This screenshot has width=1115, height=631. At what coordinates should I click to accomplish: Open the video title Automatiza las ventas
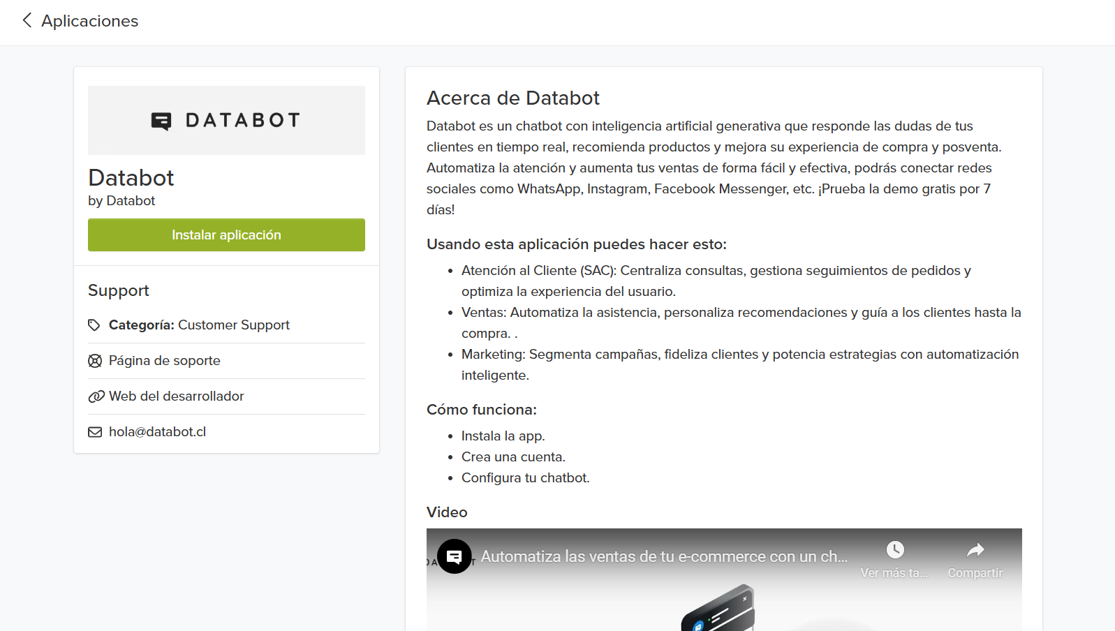(x=664, y=556)
